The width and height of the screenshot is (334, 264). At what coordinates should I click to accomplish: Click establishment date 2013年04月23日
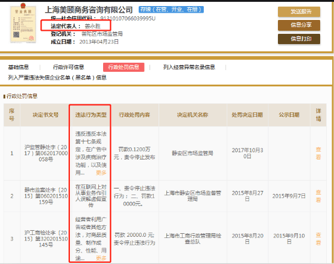[99, 42]
